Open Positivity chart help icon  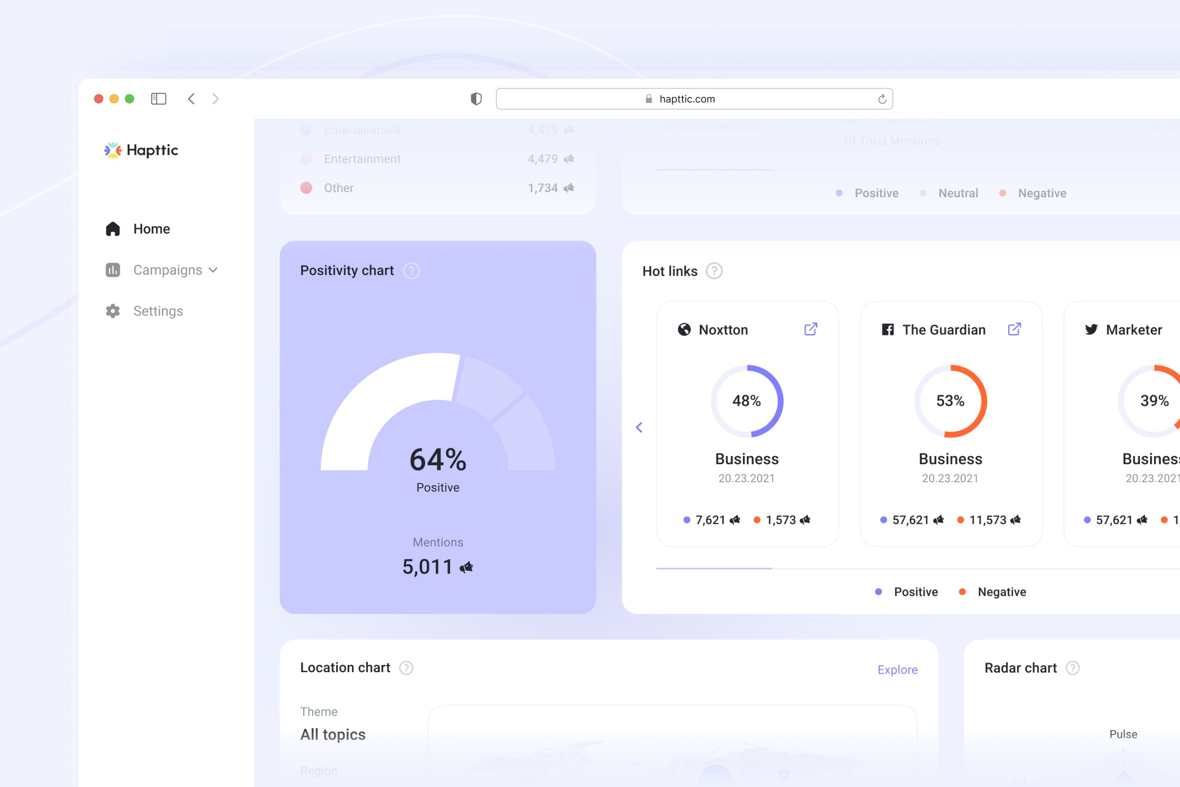click(x=411, y=271)
